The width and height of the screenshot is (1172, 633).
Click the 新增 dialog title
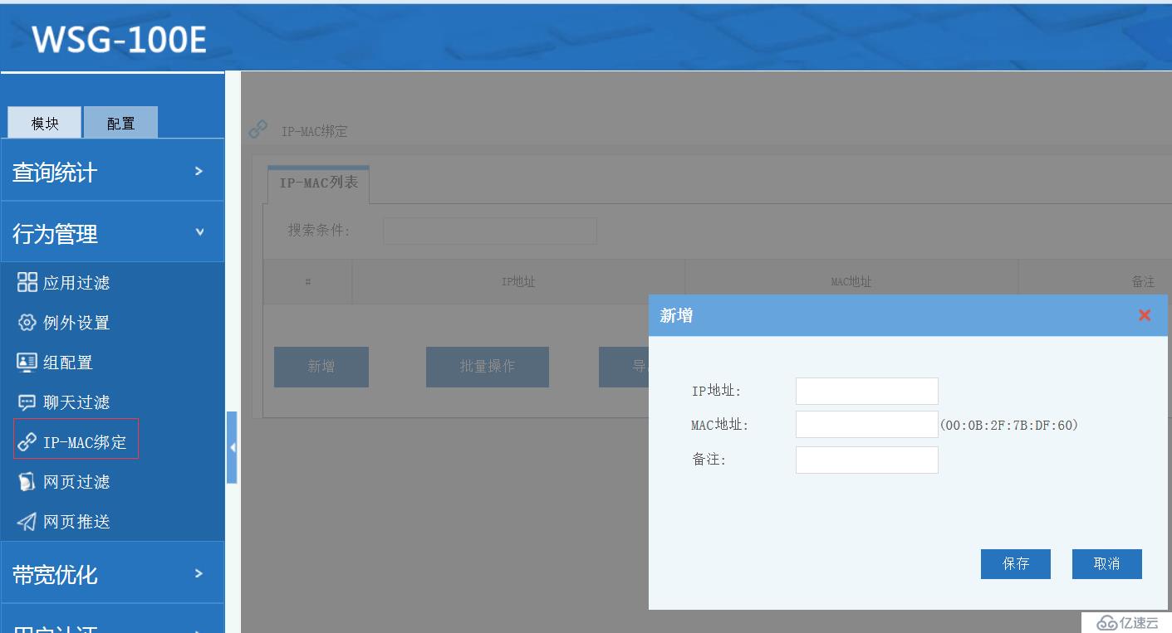point(676,315)
